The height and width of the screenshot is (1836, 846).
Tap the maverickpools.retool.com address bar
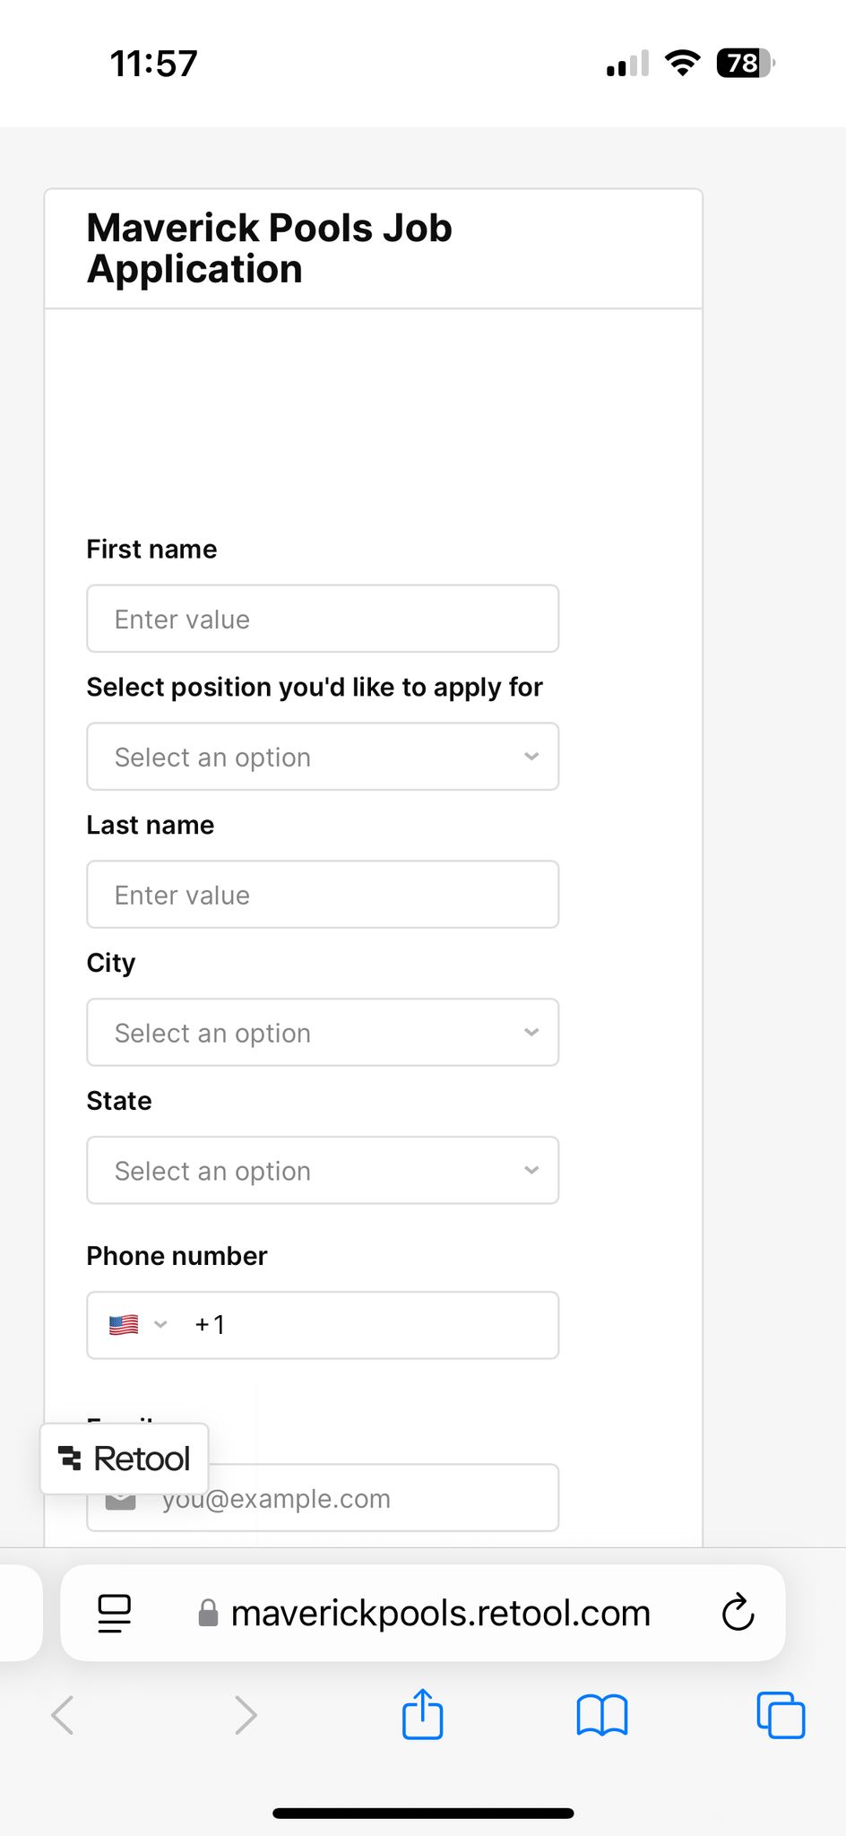(x=423, y=1613)
